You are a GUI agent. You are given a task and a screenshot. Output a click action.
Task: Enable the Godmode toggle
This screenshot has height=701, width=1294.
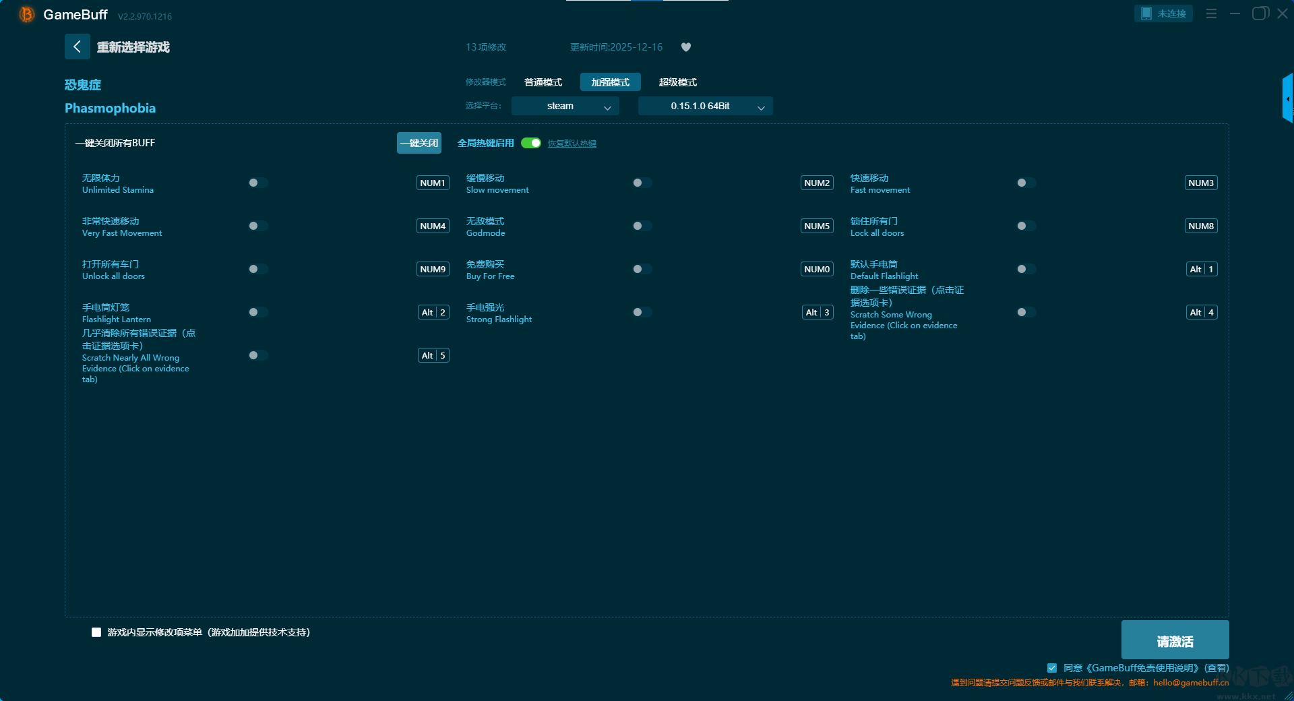pos(642,226)
